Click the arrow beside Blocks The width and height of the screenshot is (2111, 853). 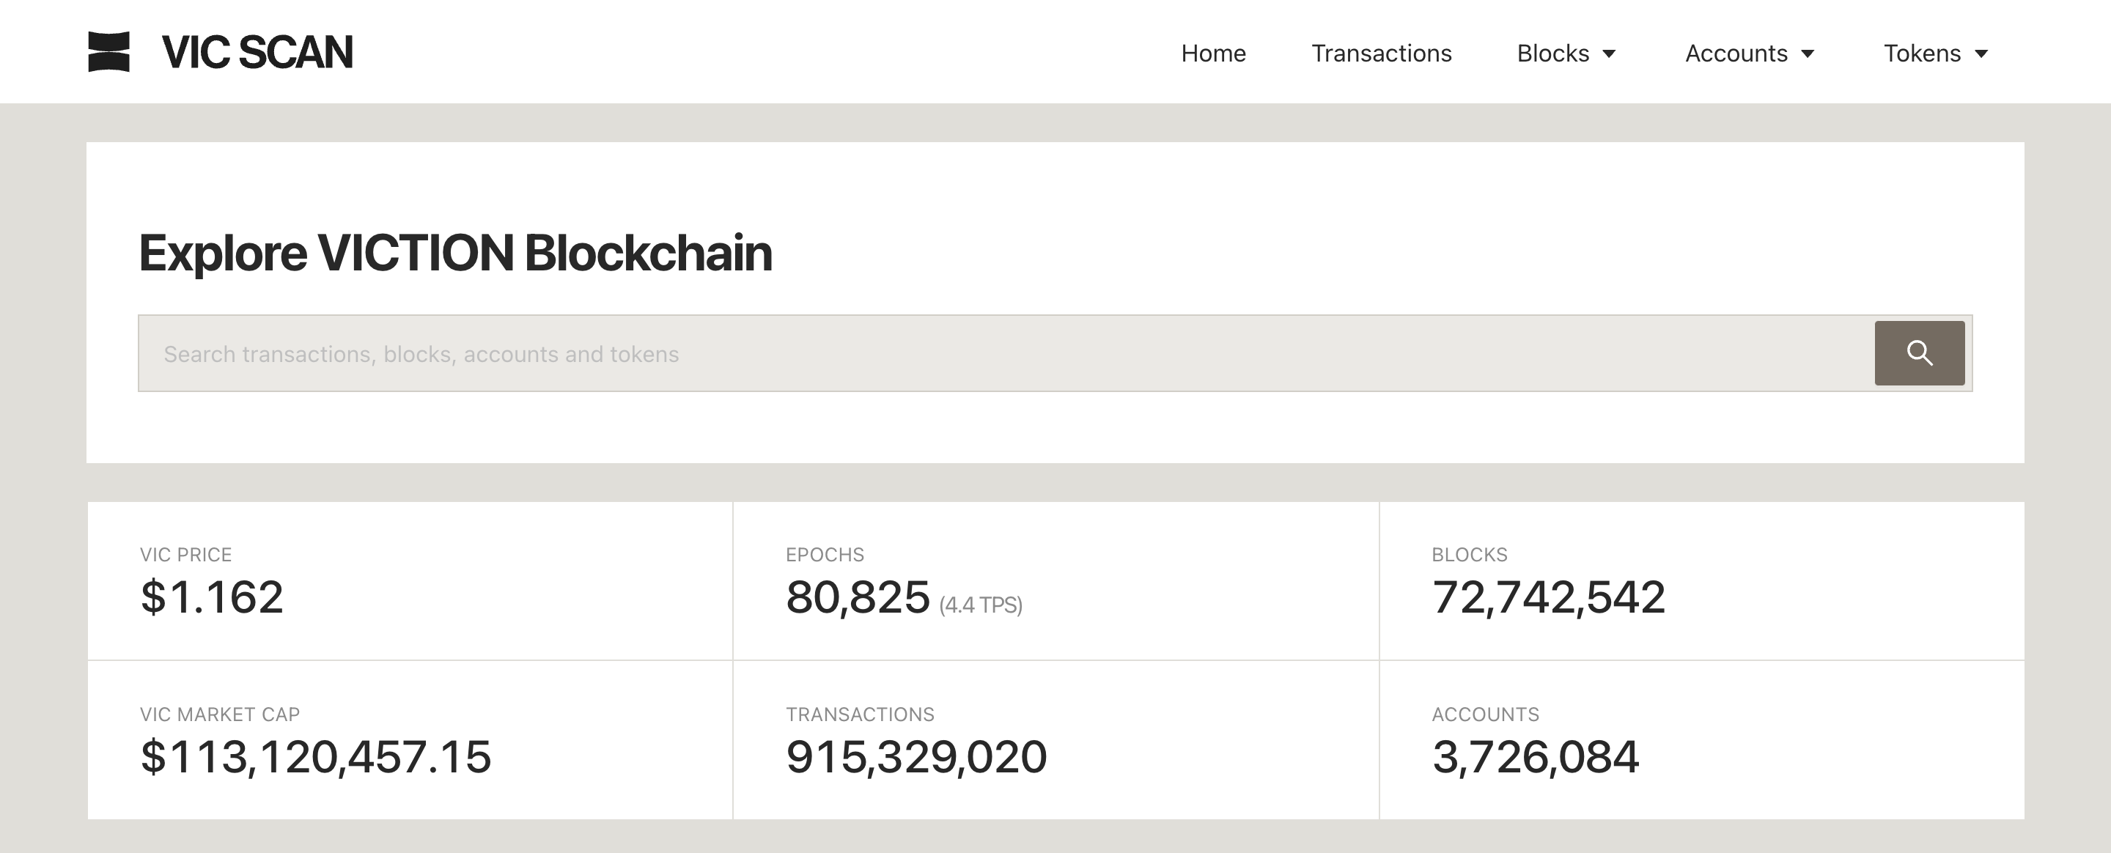[x=1609, y=54]
